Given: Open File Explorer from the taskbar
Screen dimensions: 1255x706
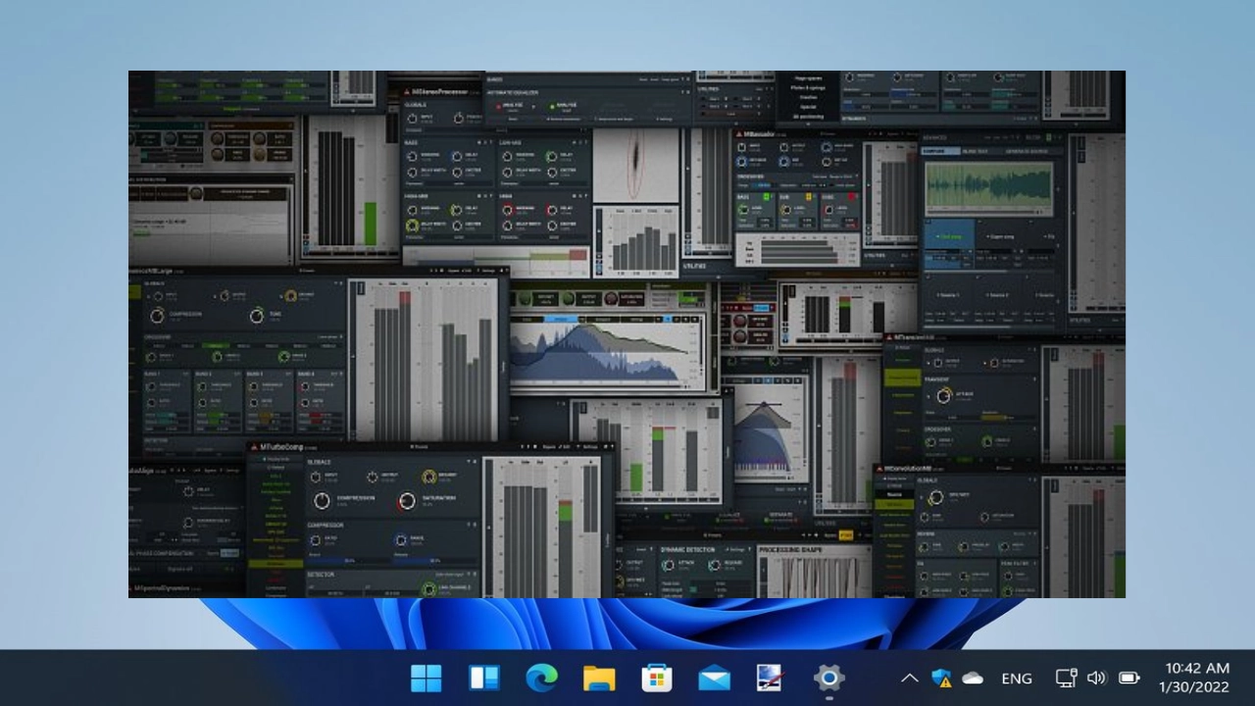Looking at the screenshot, I should [599, 678].
